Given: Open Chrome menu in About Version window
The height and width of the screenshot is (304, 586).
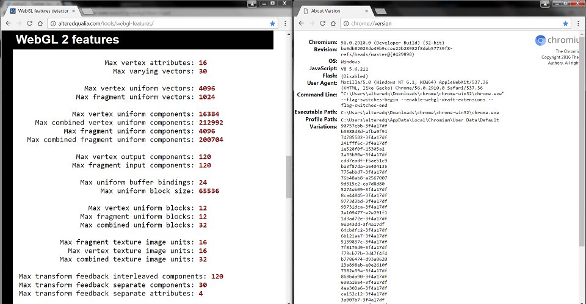Looking at the screenshot, I should point(578,23).
